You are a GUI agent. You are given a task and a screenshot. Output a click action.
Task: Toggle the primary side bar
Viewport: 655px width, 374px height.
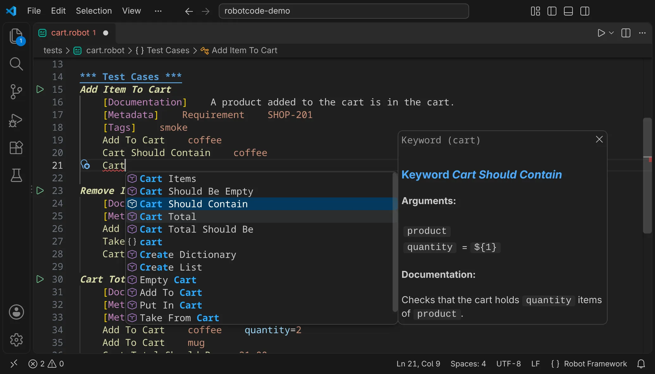552,11
